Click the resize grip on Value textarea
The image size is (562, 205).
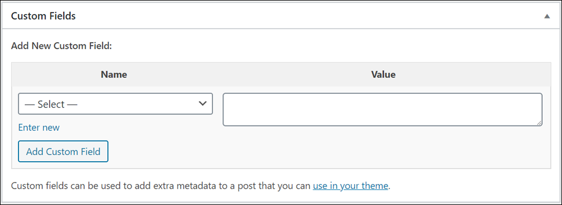[x=540, y=123]
